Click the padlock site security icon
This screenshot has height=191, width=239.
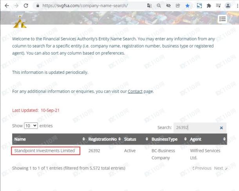[x=38, y=6]
